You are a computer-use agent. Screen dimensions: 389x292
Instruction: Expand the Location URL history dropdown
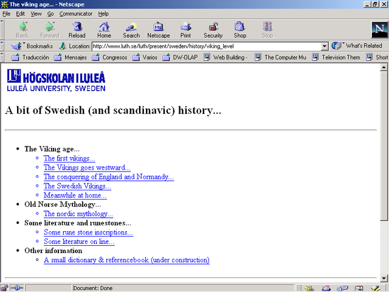pyautogui.click(x=324, y=46)
